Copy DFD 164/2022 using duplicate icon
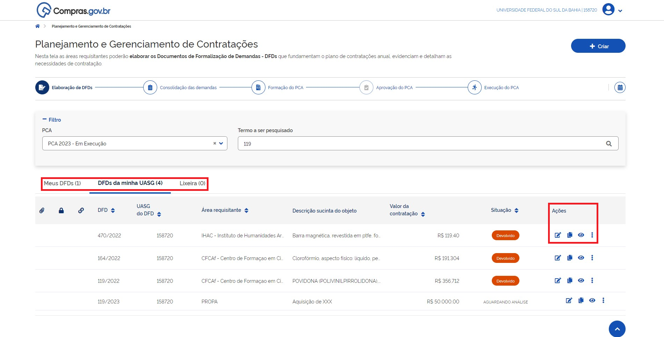This screenshot has height=337, width=664. point(570,258)
